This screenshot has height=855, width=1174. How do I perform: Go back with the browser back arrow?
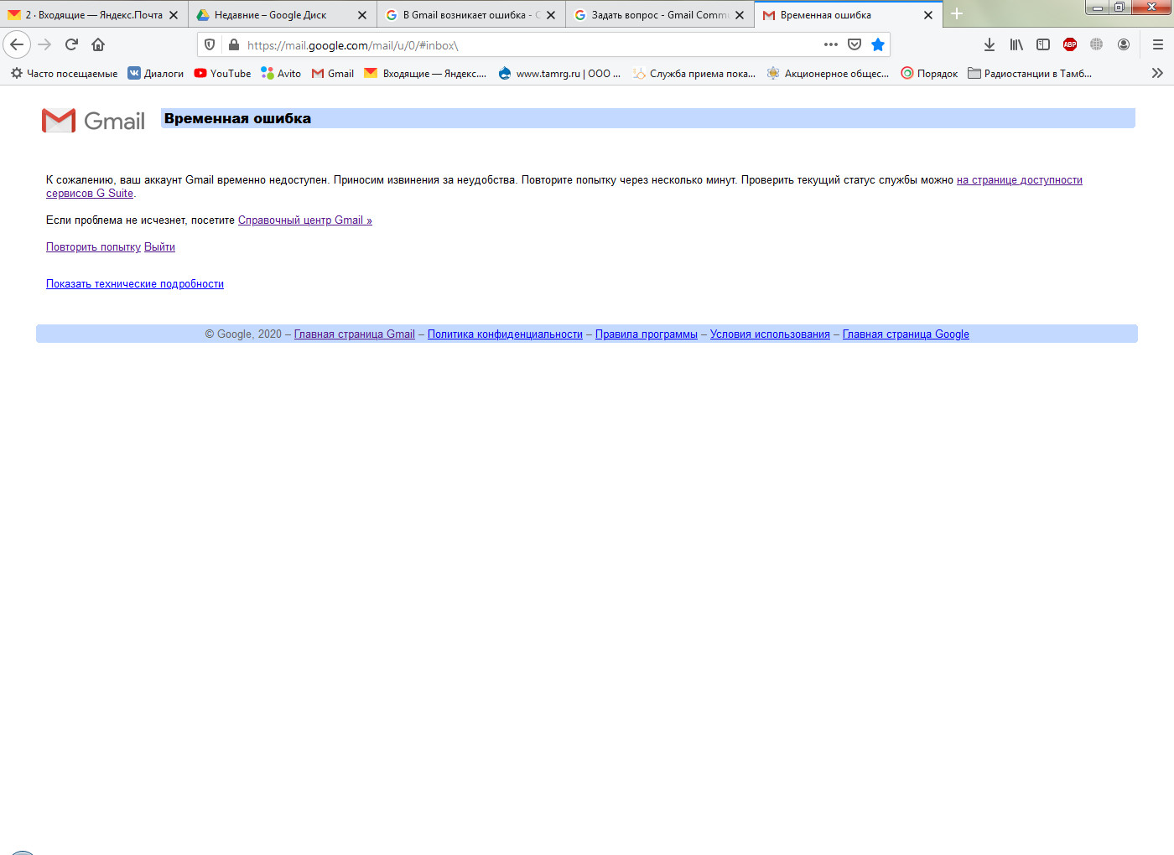pos(17,44)
